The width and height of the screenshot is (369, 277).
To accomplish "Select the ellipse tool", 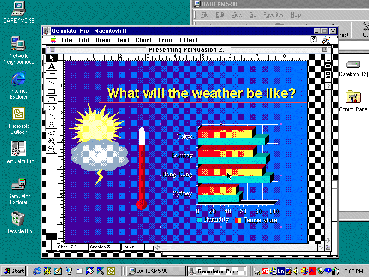I will click(52, 108).
